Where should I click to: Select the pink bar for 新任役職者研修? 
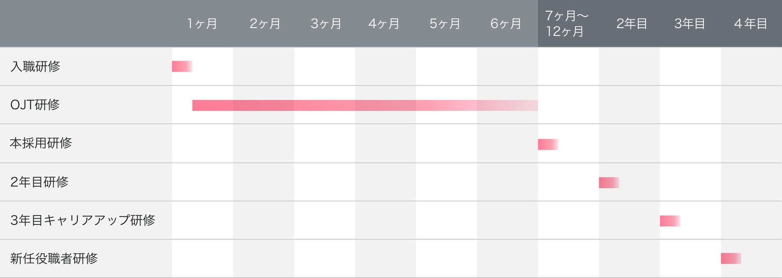point(731,258)
